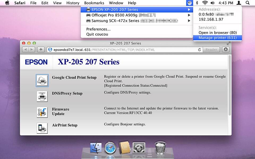The height and width of the screenshot is (159, 255).
Task: Click the 'Configure Bonjour settings.' text
Action: (x=125, y=124)
